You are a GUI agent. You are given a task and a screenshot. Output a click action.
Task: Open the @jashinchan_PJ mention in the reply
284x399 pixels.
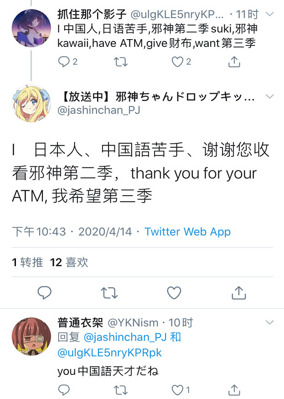pyautogui.click(x=125, y=338)
